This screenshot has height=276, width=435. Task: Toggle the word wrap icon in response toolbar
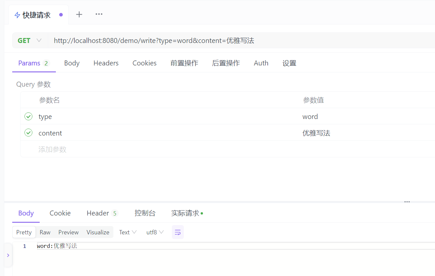click(x=178, y=232)
